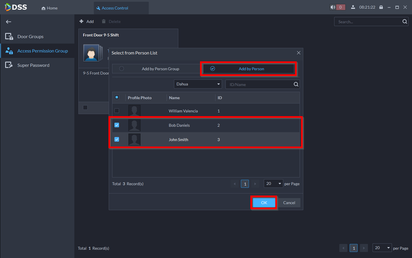Viewport: 412px width, 258px height.
Task: Open main list 20 per page dropdown
Action: coord(382,248)
